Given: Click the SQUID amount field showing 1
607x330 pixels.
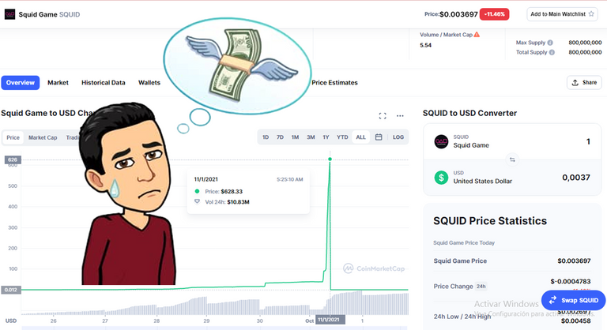Looking at the screenshot, I should (x=588, y=141).
